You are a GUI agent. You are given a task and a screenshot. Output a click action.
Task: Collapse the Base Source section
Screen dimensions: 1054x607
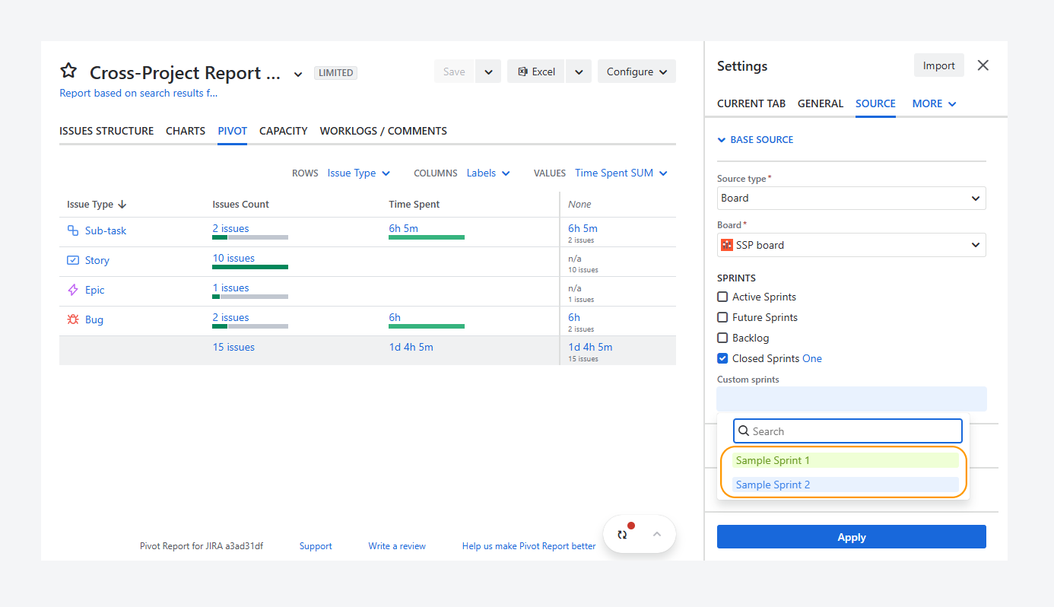coord(755,139)
